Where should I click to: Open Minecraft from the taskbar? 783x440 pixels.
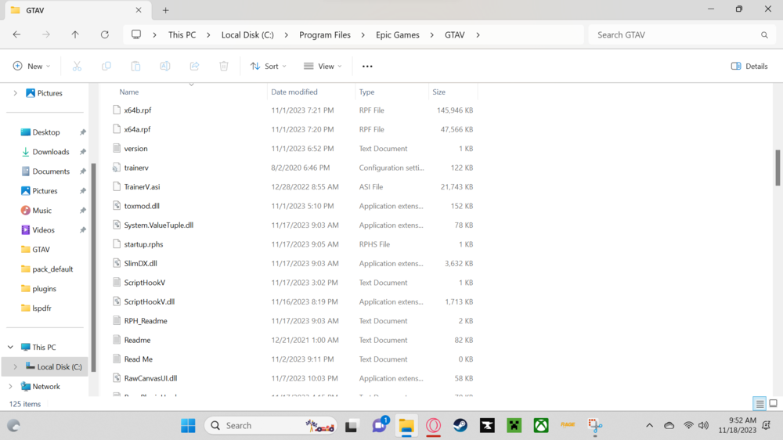514,426
